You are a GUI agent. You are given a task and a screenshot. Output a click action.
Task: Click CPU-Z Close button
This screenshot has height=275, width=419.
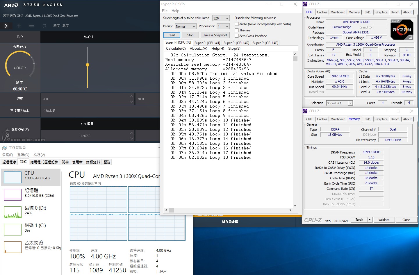tap(406, 220)
